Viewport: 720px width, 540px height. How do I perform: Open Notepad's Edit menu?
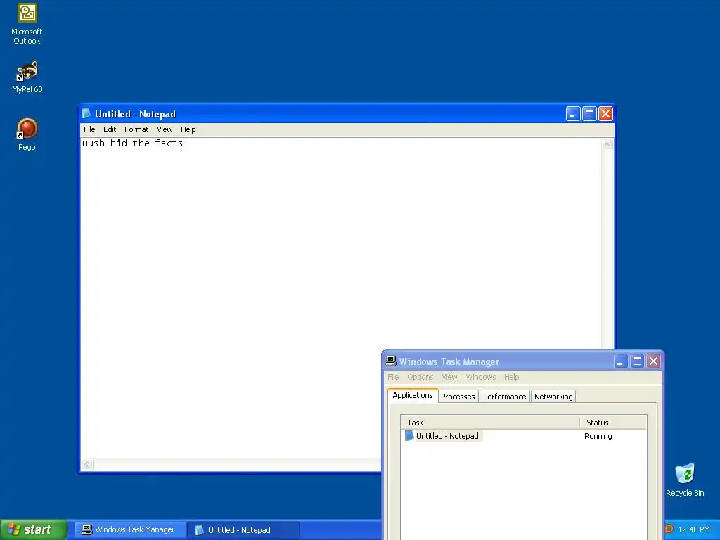[110, 129]
